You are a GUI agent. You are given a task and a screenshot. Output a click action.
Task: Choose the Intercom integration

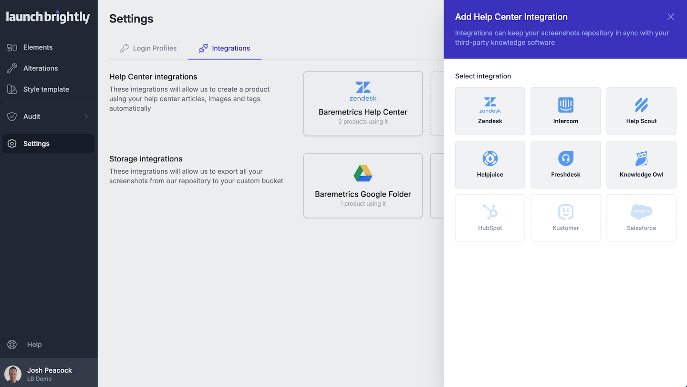[x=565, y=111]
